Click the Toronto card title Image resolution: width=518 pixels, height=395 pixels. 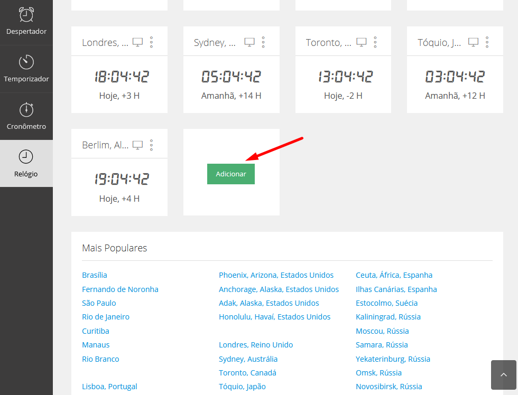[x=328, y=43]
